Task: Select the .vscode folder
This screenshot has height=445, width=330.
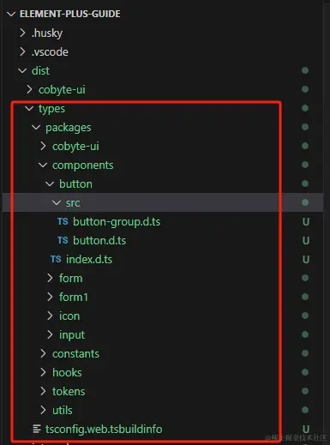Action: [50, 52]
